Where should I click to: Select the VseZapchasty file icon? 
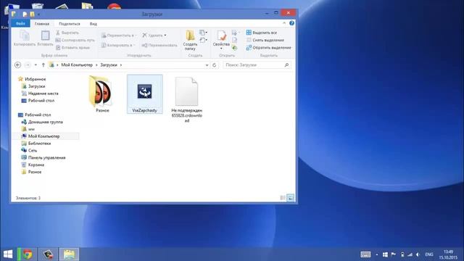[144, 94]
